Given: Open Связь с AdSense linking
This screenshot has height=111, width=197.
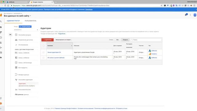Looking at the screenshot, I should click(24, 58).
